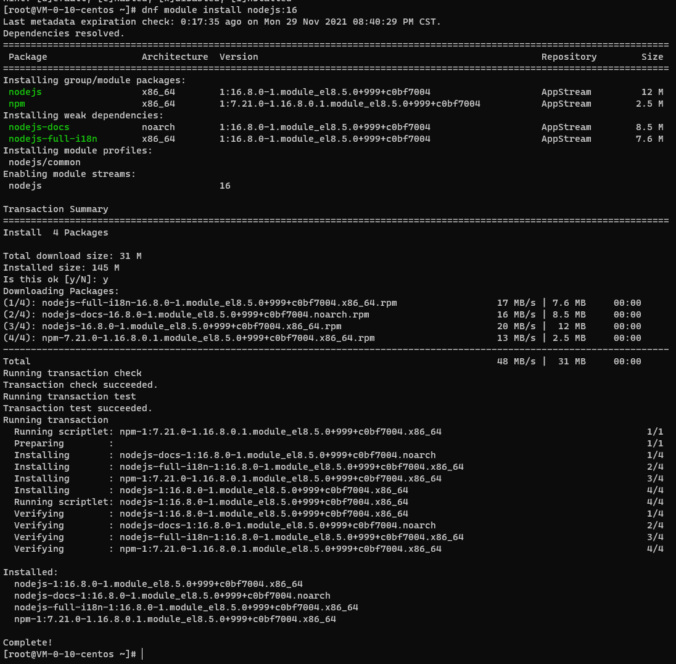676x664 pixels.
Task: Click the green 'nodejs' package name
Action: click(25, 92)
